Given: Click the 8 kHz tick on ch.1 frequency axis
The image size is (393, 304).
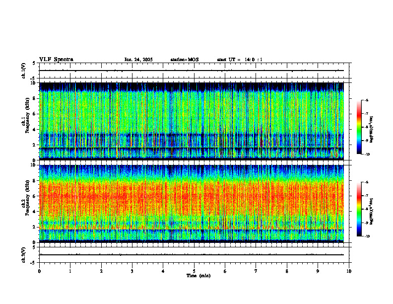Looking at the screenshot, I should (x=35, y=98).
